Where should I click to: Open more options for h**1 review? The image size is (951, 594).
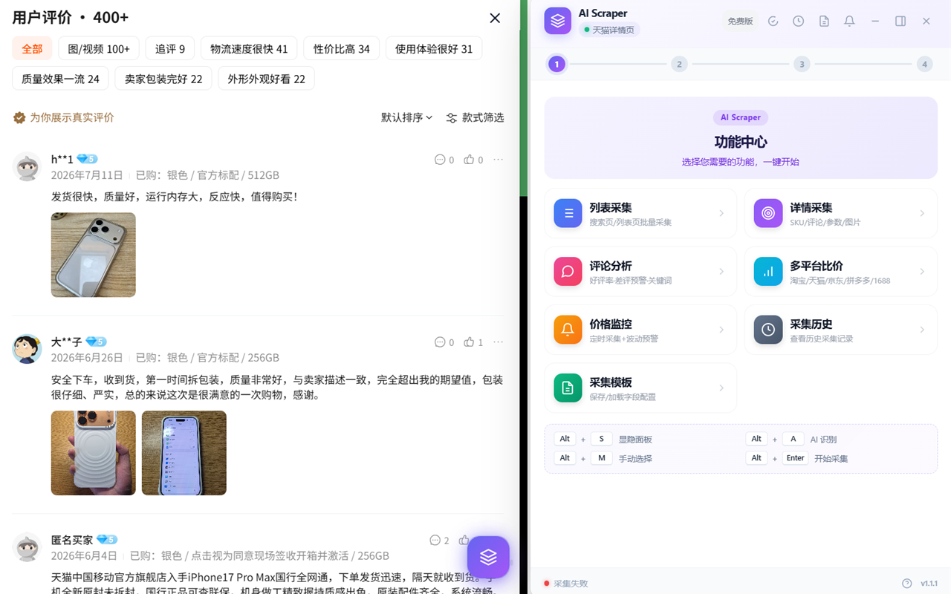[x=498, y=160]
